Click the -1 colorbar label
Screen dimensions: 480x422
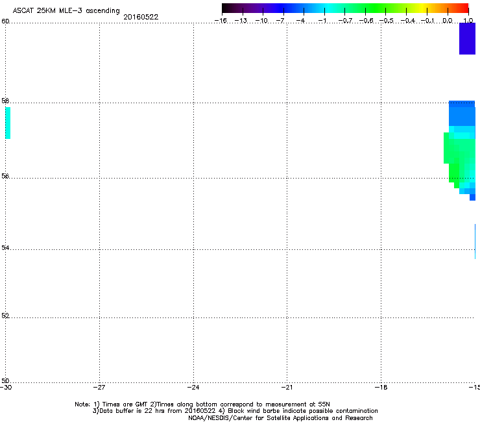pyautogui.click(x=322, y=21)
